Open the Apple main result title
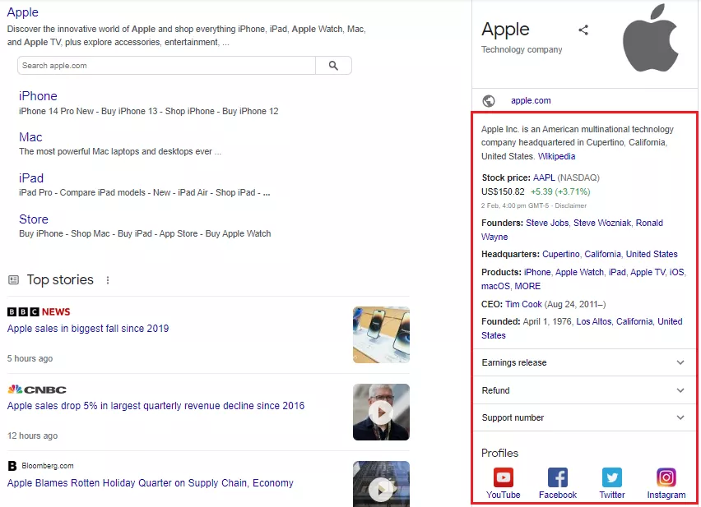Screen dimensions: 701x507 (23, 12)
